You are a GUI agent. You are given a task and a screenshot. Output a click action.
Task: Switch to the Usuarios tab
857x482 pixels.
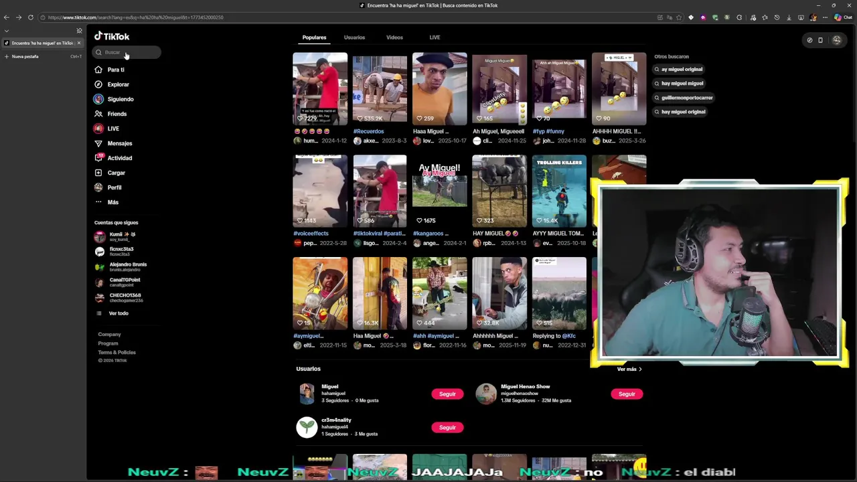tap(354, 37)
